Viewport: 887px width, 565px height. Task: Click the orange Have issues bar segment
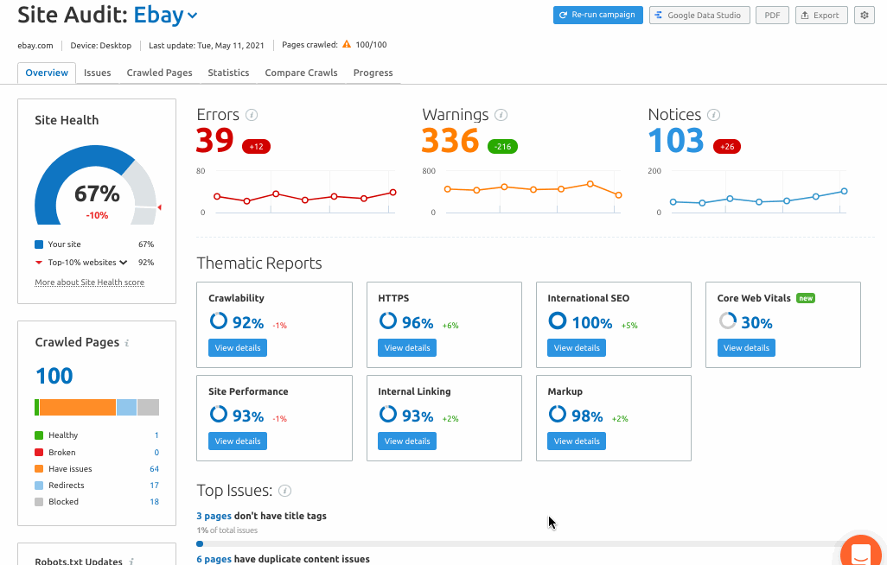click(77, 407)
